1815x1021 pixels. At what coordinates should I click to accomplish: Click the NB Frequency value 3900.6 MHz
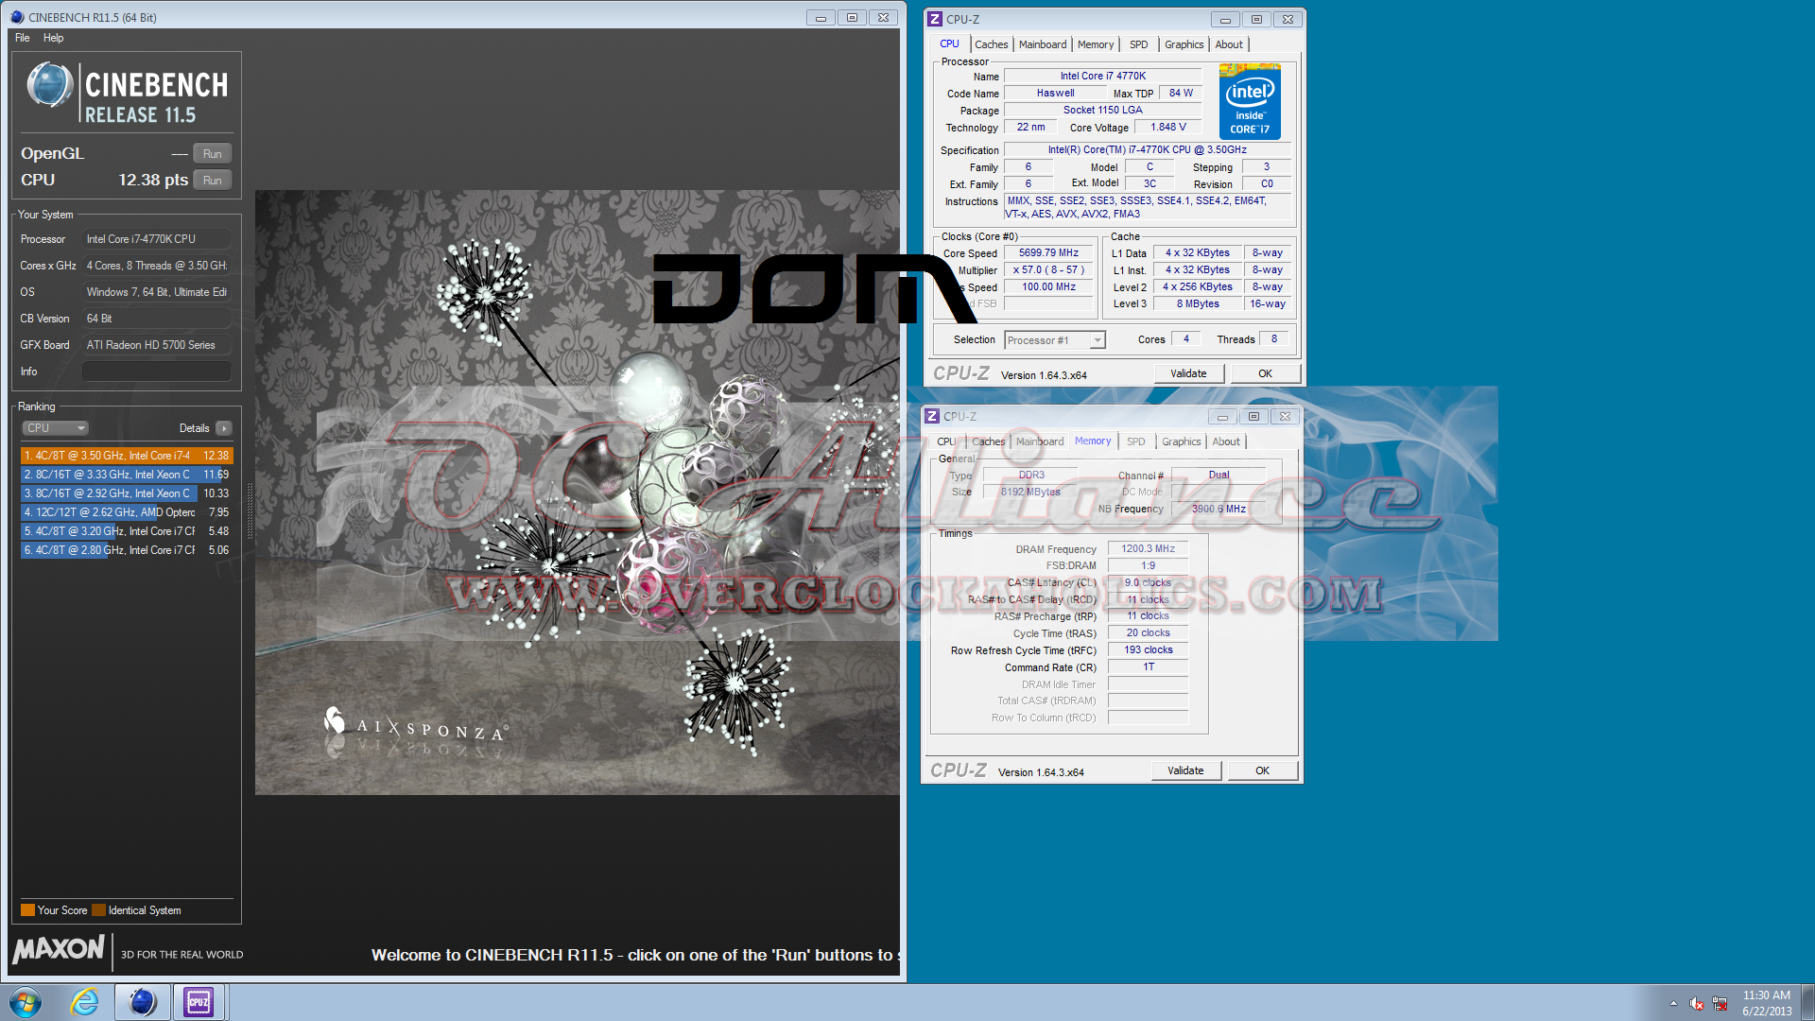click(x=1219, y=509)
